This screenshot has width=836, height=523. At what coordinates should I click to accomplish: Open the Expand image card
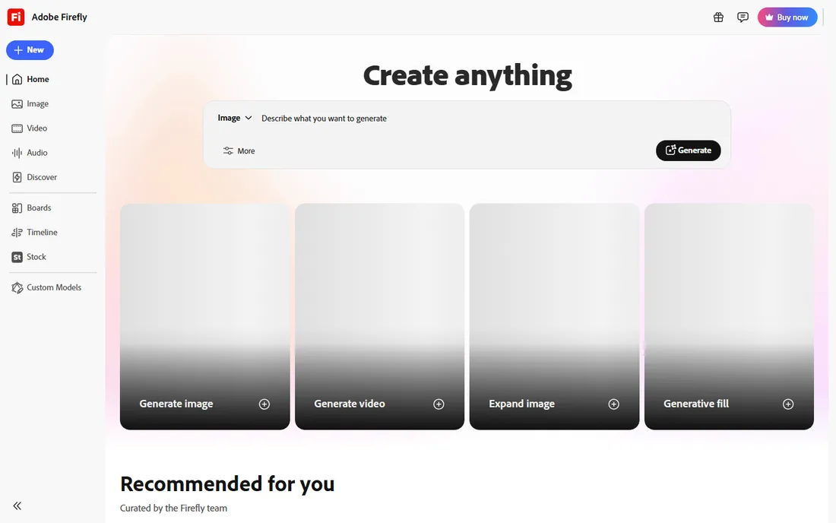(x=555, y=317)
